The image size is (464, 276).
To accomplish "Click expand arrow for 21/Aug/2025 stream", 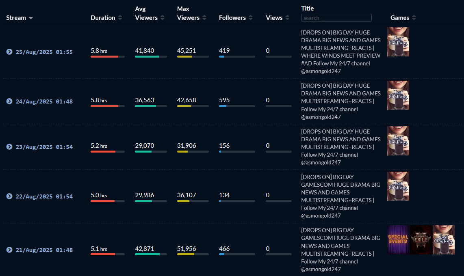I will [9, 250].
